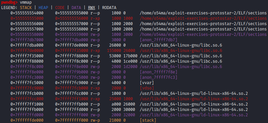Click the r-xp permission on the vdso row
Screen dimensions: 268x123
[x=95, y=88]
